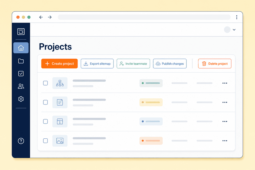Click the orange status badge in image row
Screen dimensions: 255x170
[x=151, y=141]
